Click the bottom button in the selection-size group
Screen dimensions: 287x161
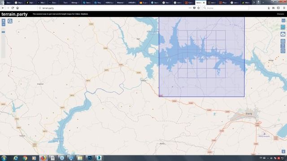pyautogui.click(x=283, y=51)
